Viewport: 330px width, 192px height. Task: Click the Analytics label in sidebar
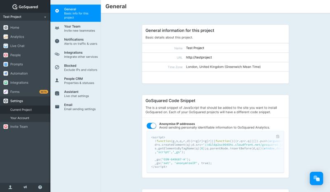pos(17,37)
